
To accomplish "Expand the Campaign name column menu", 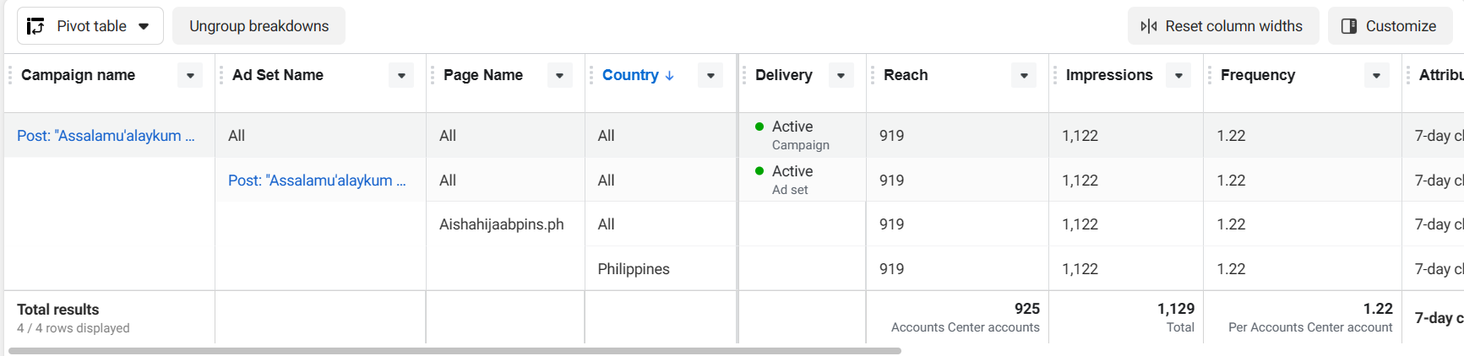I will click(x=190, y=75).
